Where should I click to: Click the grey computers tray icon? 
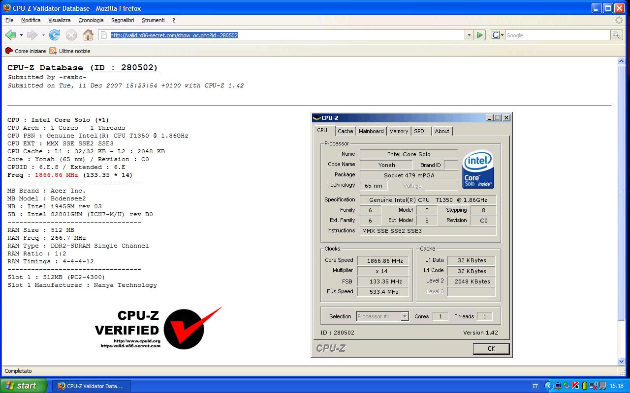(601, 386)
